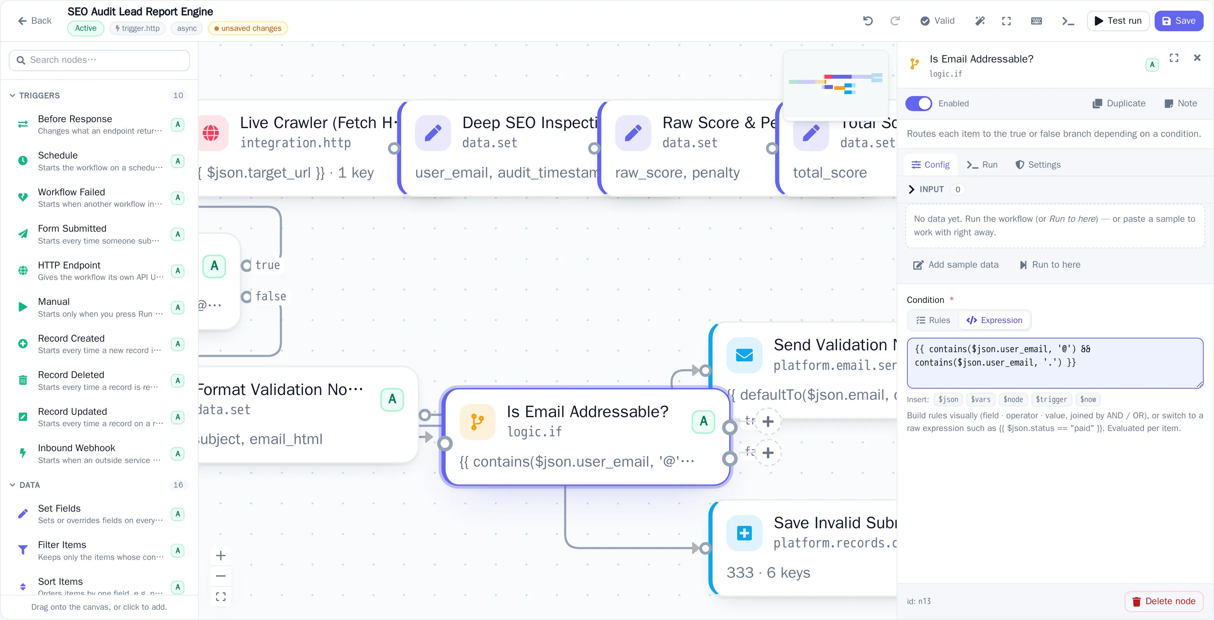Duplicate the selected node

tap(1119, 104)
